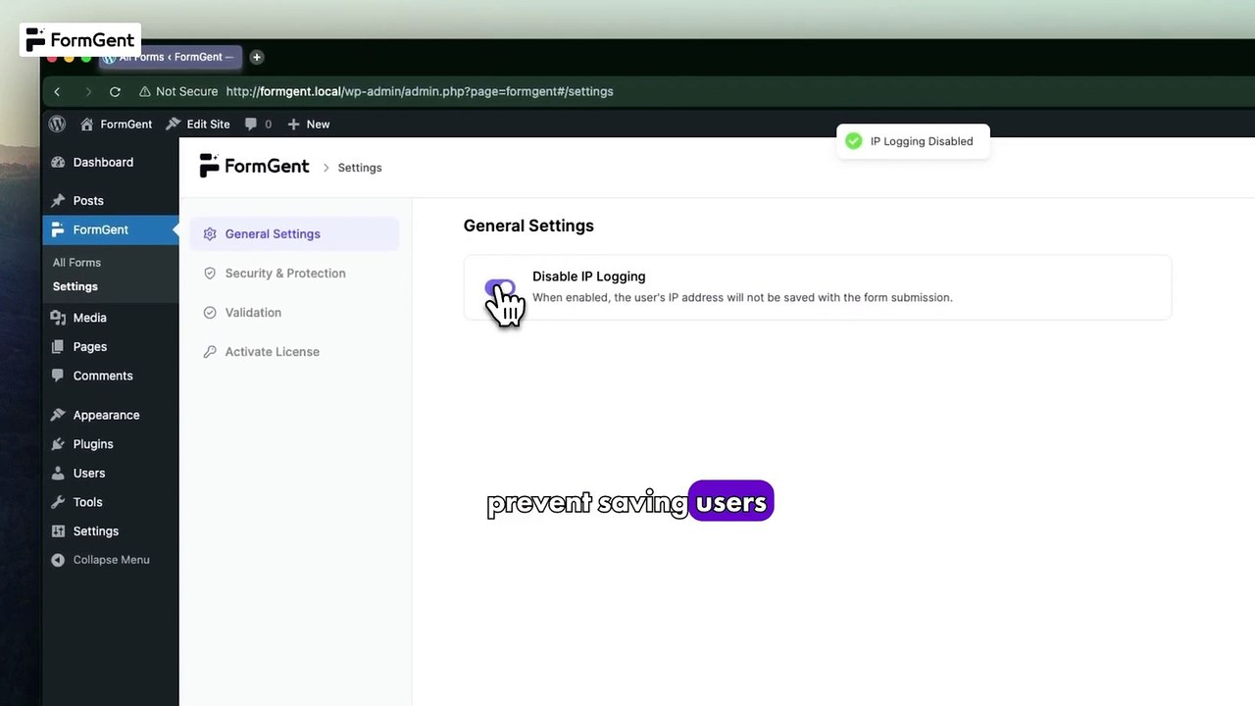This screenshot has height=706, width=1255.
Task: Click Edit Site in admin bar
Action: point(197,124)
